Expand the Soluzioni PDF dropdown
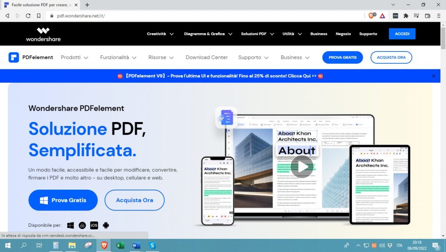446x252 pixels. tap(254, 34)
